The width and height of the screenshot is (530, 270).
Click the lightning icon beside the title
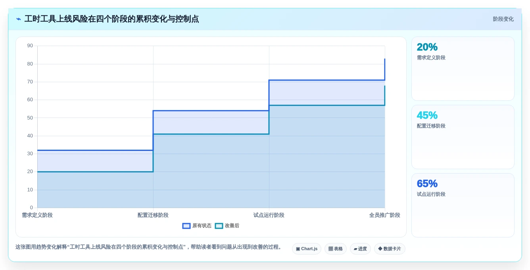(x=19, y=19)
